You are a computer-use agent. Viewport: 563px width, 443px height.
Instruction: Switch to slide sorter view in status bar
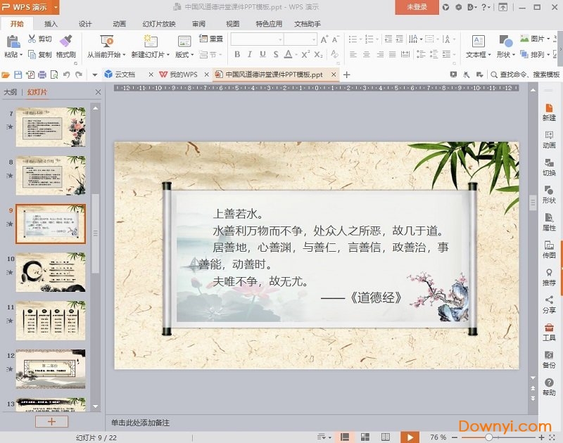click(365, 437)
